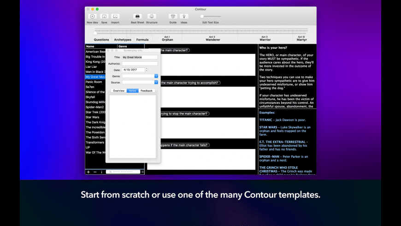Image resolution: width=401 pixels, height=226 pixels.
Task: Select Liar Liar screenplay row
Action: 95,66
